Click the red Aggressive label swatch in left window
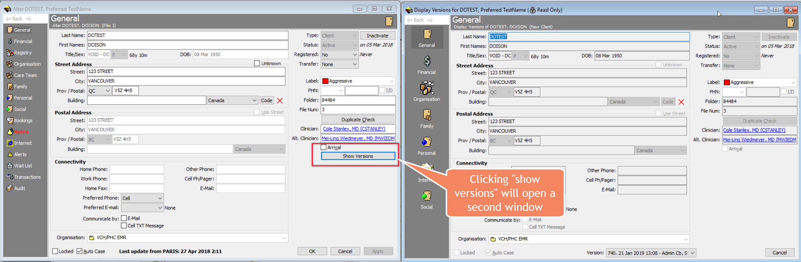801x262 pixels. tap(325, 81)
